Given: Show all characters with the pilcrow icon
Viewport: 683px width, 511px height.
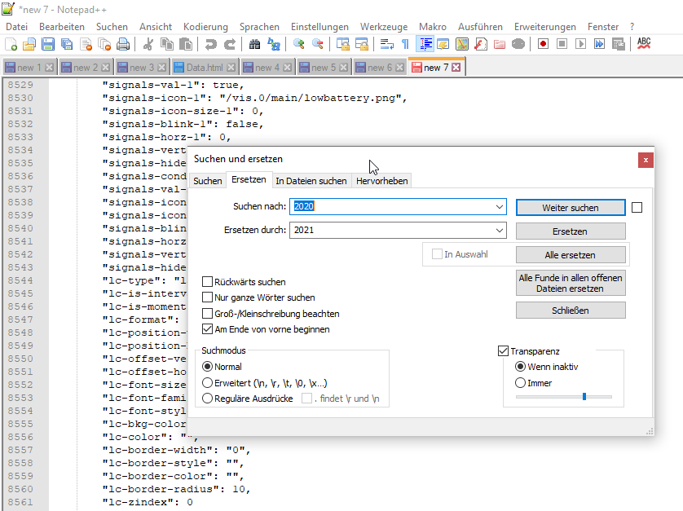Looking at the screenshot, I should (405, 44).
